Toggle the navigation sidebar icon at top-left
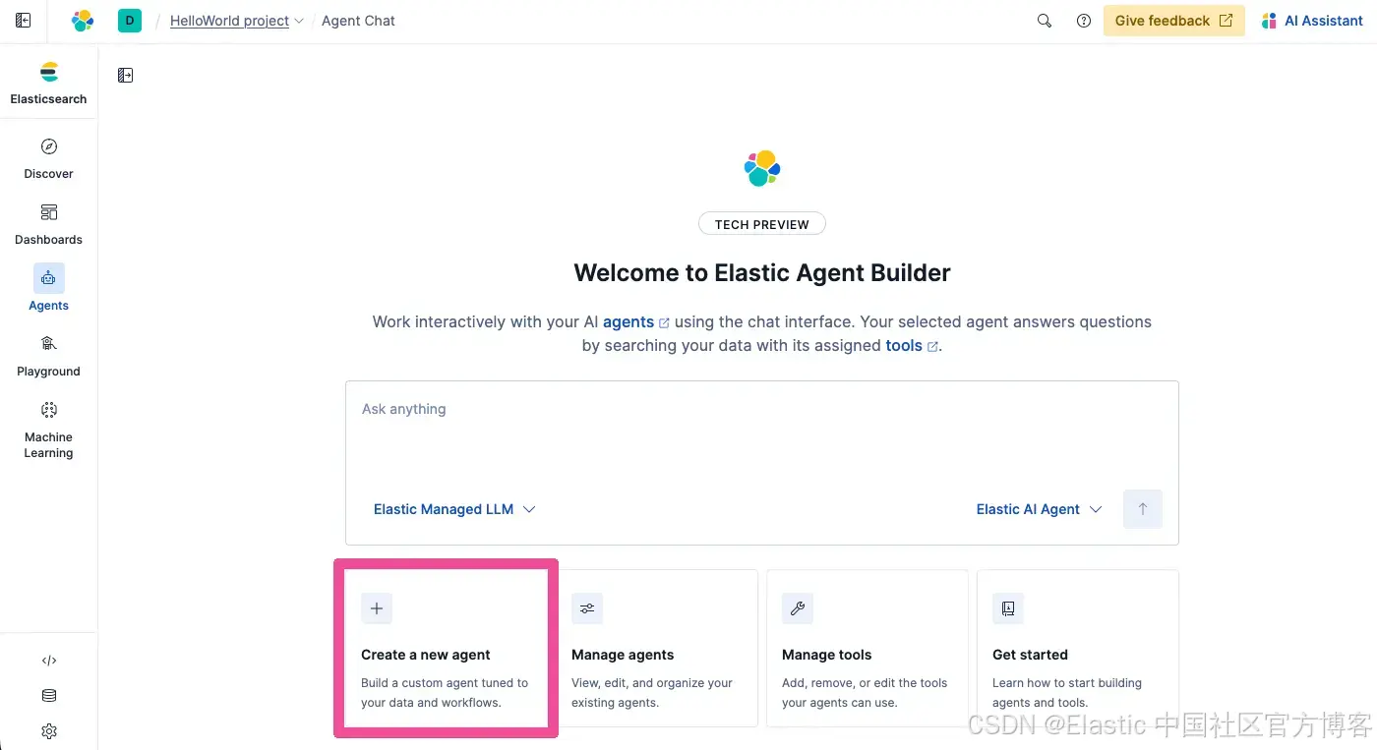 coord(24,20)
